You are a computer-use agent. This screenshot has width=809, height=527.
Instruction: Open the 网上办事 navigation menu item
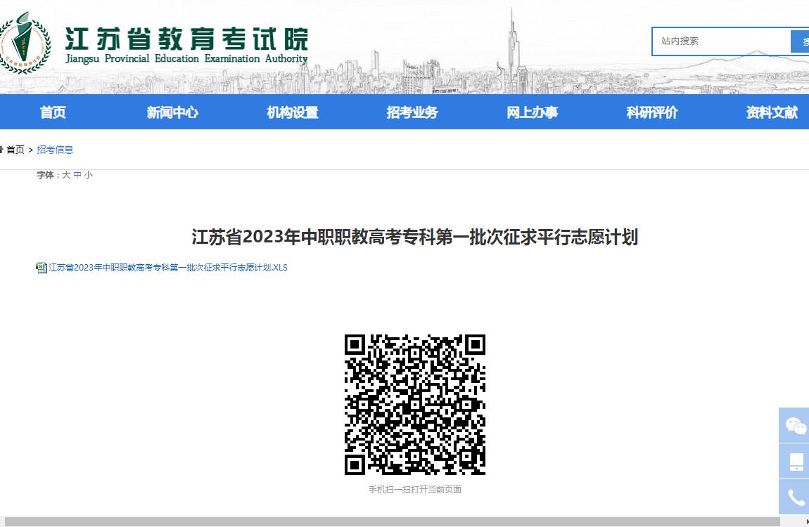532,112
